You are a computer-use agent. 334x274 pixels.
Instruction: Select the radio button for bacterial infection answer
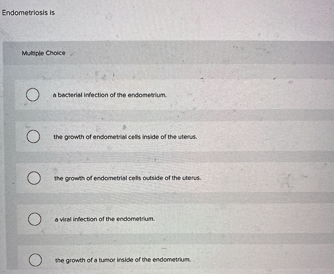(33, 95)
